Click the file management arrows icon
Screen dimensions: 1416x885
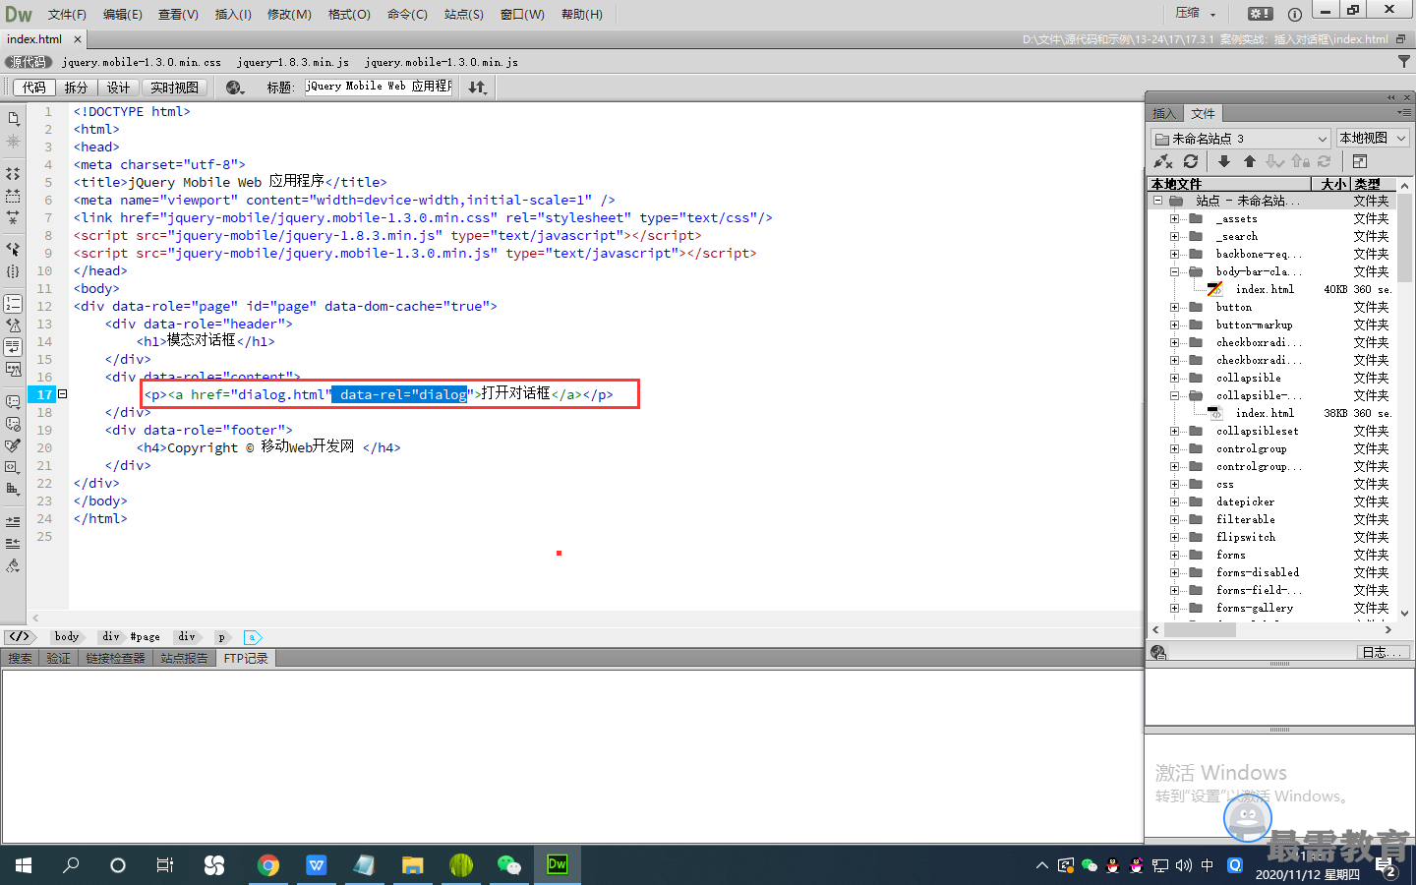(477, 88)
